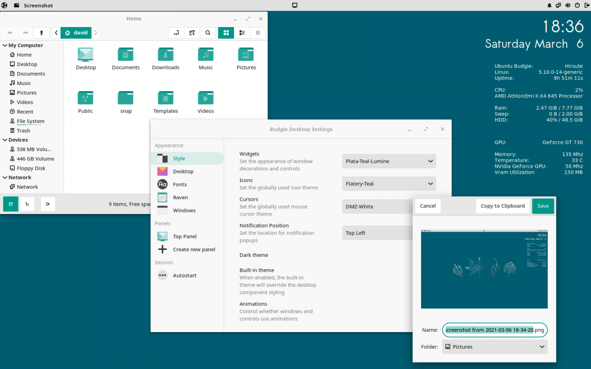Open the Widgets theme dropdown
The width and height of the screenshot is (591, 369).
[389, 161]
